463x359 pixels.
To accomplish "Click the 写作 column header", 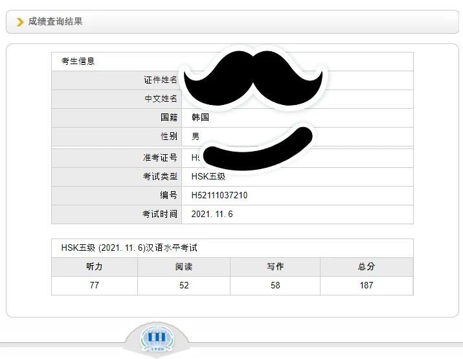I will (275, 266).
